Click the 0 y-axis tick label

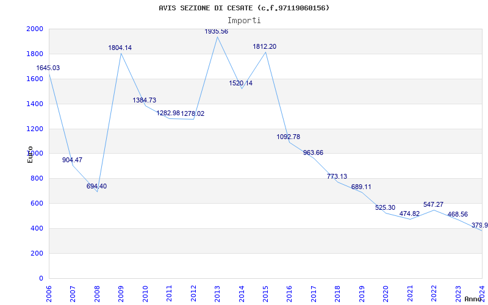coord(41,278)
